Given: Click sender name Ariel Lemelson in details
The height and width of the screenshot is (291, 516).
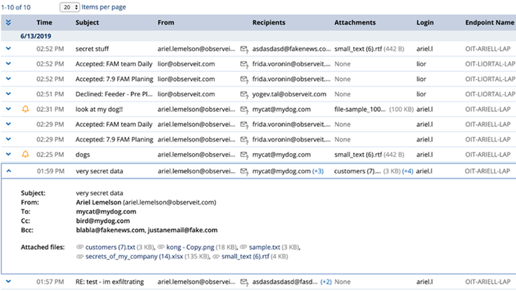Looking at the screenshot, I should click(98, 202).
